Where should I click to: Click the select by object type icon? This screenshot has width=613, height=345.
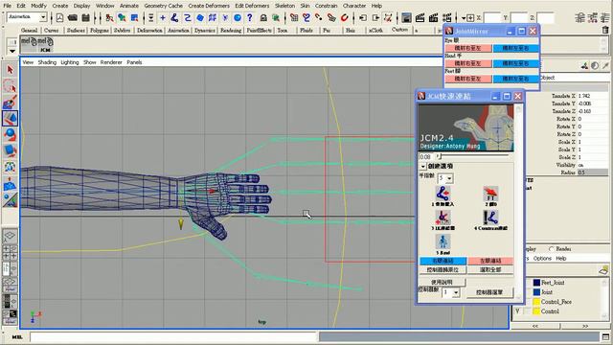pyautogui.click(x=122, y=17)
